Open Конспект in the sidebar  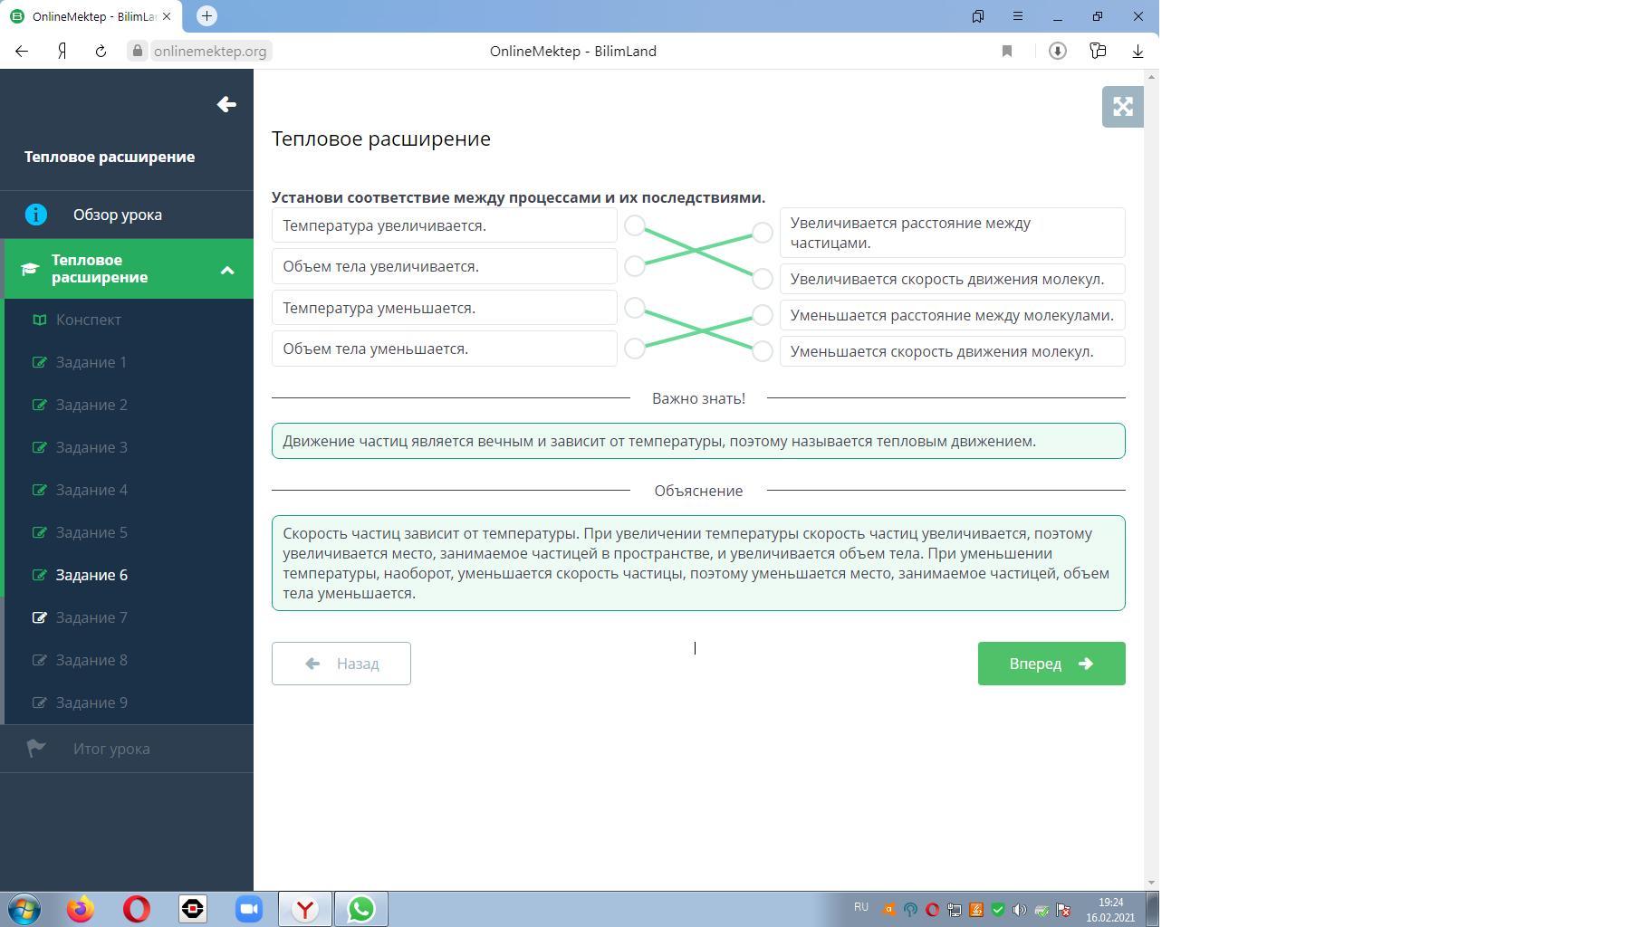point(88,320)
